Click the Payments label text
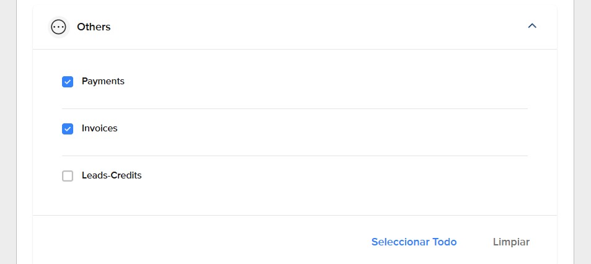Screen dimensions: 591x264 point(103,81)
